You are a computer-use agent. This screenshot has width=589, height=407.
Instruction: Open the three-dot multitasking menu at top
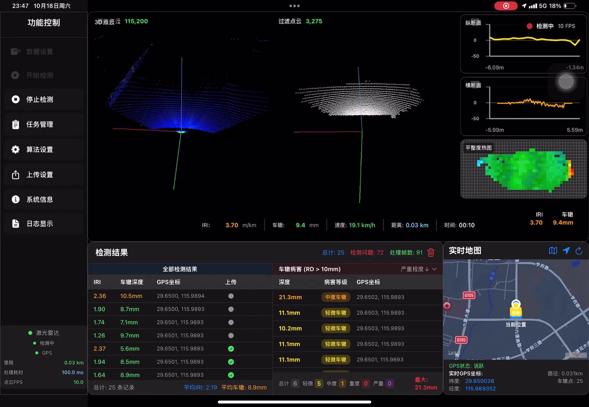coord(294,6)
